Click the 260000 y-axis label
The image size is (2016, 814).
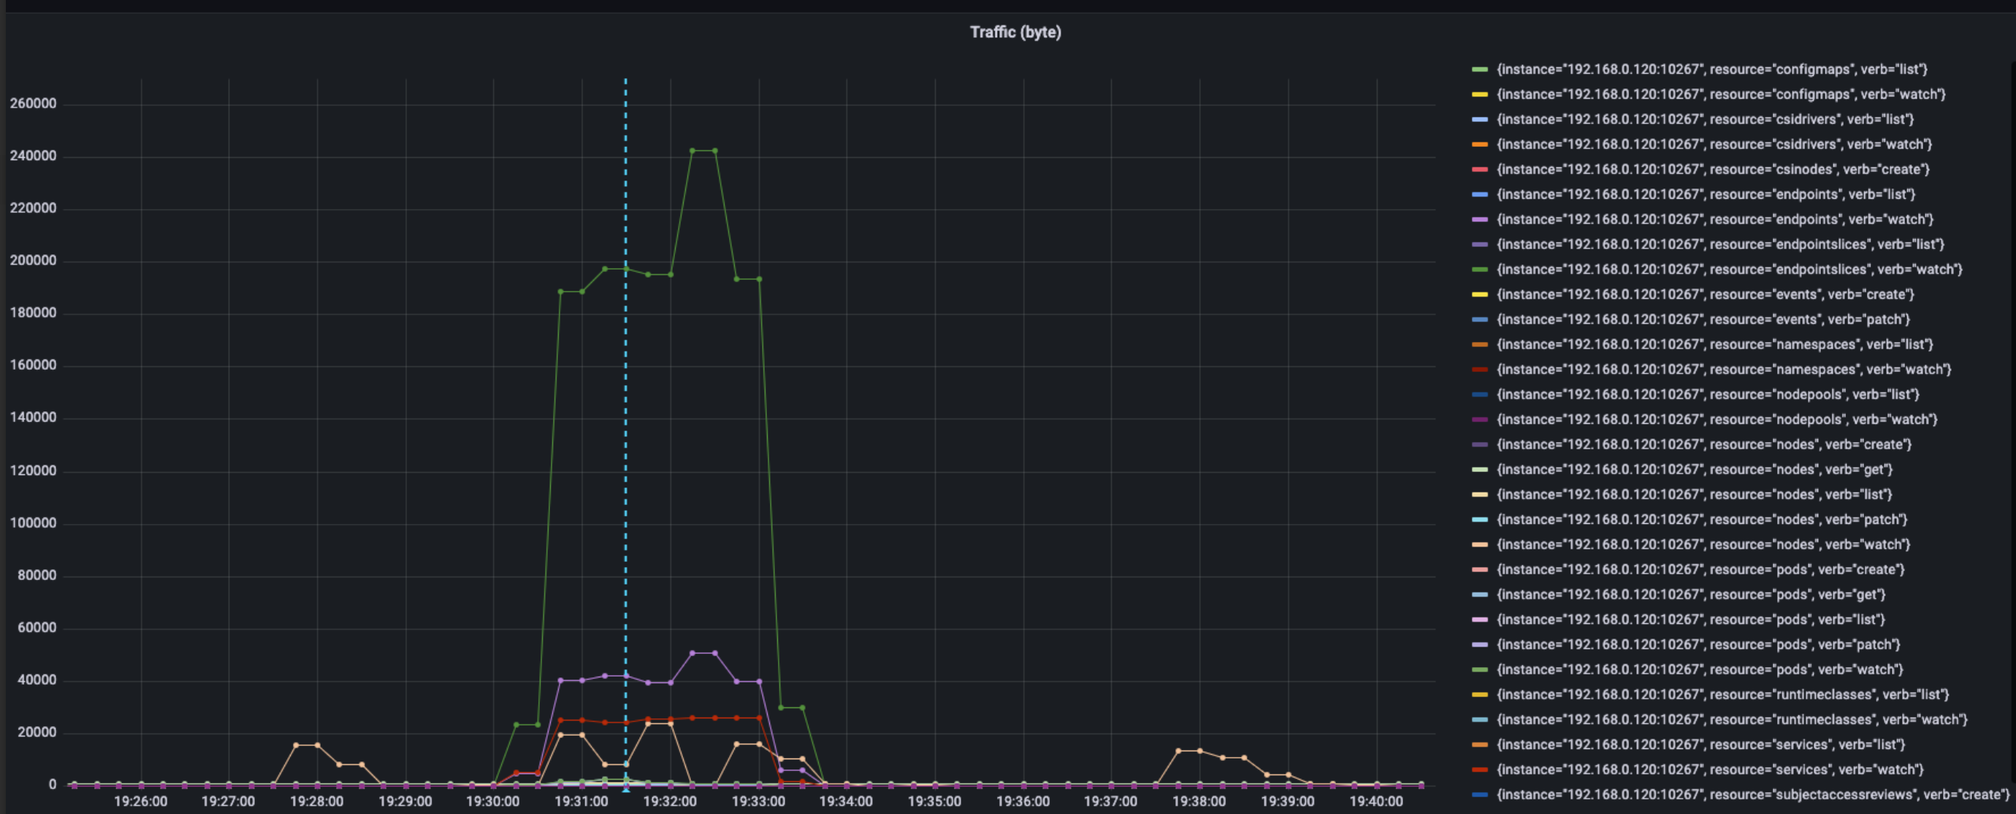click(x=33, y=103)
